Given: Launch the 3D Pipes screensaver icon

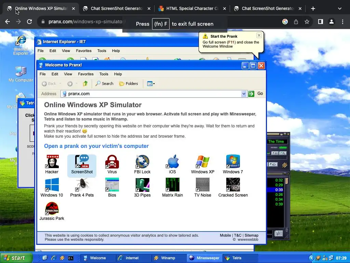Looking at the screenshot, I should [142, 188].
